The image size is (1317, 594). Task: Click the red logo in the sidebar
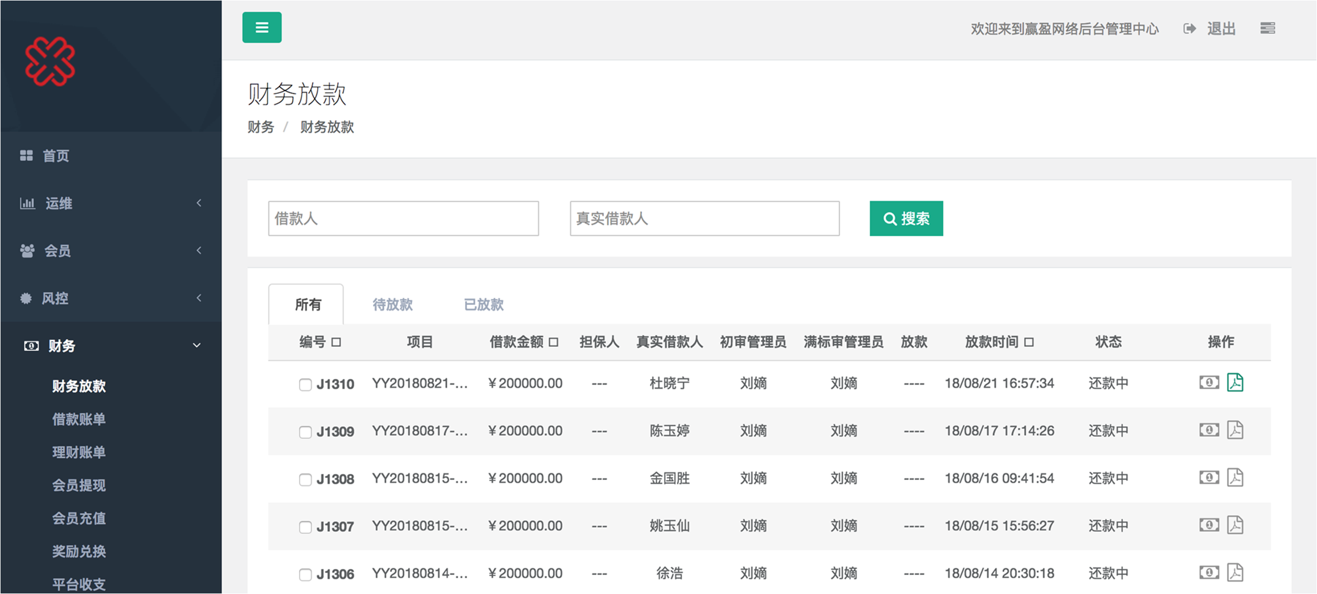point(50,62)
